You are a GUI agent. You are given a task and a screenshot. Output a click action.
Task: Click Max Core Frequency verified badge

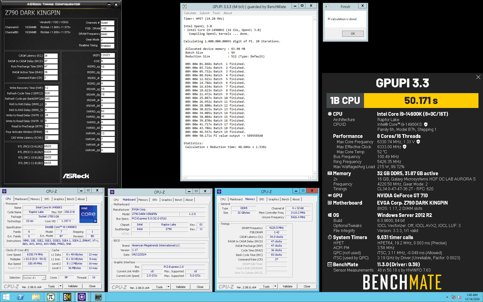click(418, 142)
